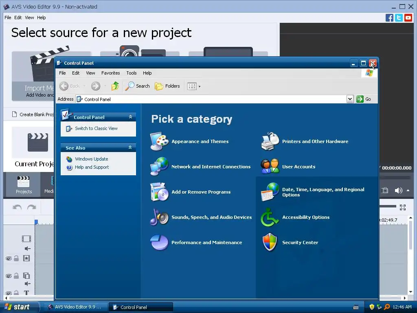Open Back history dropdown arrow
This screenshot has width=417, height=313.
tap(84, 86)
